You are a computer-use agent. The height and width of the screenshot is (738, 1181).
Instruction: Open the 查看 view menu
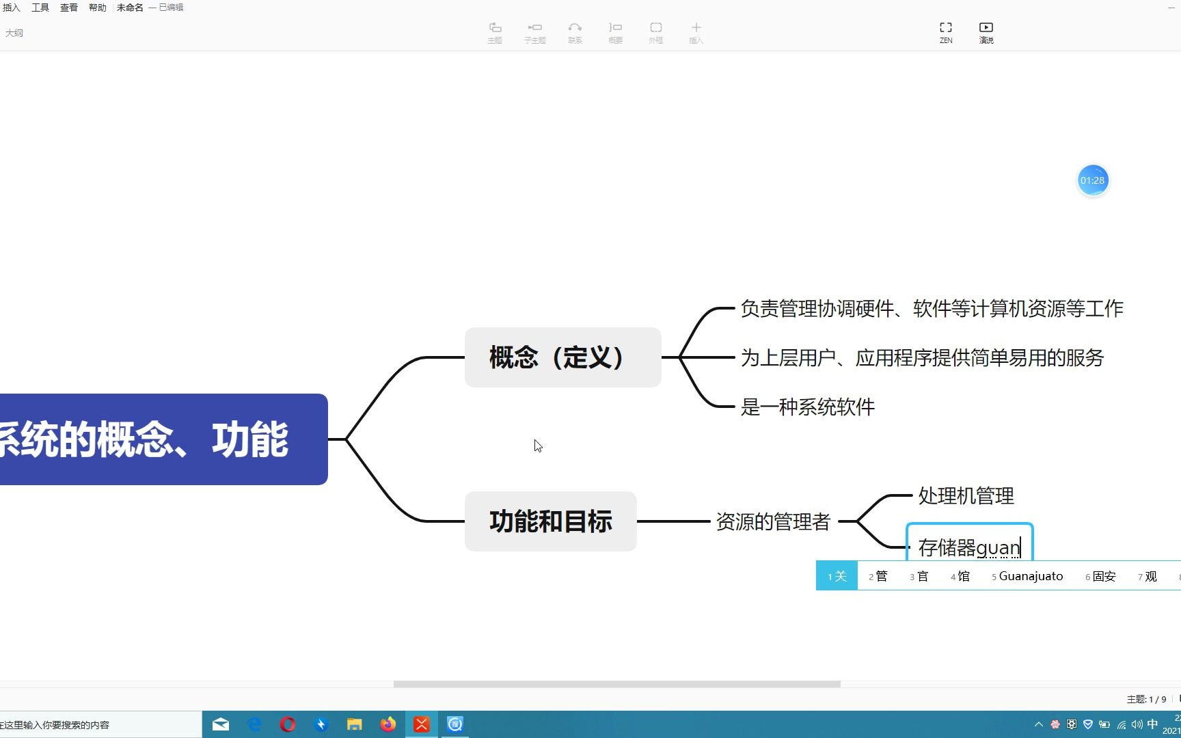[68, 8]
